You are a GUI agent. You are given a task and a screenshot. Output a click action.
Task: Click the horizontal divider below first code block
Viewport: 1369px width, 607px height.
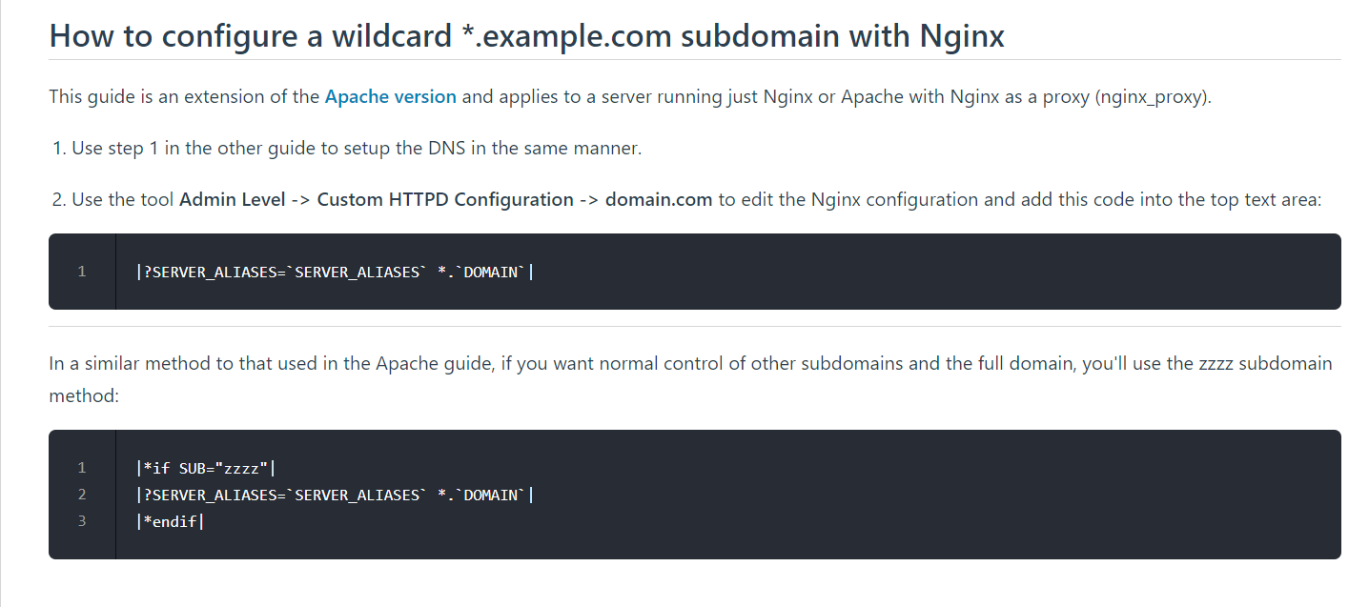point(694,327)
